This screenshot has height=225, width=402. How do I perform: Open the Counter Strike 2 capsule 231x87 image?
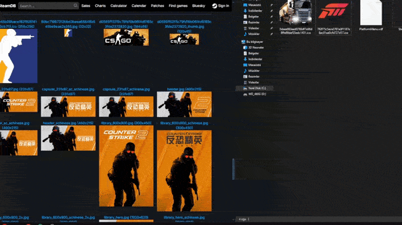(x=19, y=101)
